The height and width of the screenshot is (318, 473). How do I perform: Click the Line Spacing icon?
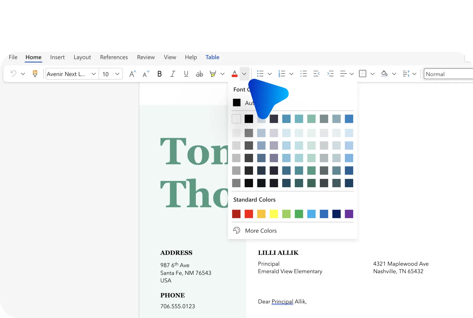[406, 74]
